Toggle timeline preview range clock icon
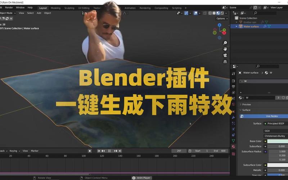The width and height of the screenshot is (288, 180). [x=190, y=151]
